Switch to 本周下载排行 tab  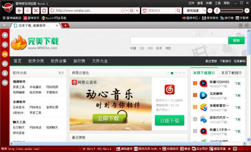click(x=204, y=73)
